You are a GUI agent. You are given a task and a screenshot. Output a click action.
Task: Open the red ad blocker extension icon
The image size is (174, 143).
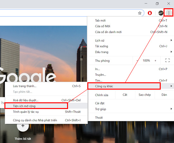point(150,13)
